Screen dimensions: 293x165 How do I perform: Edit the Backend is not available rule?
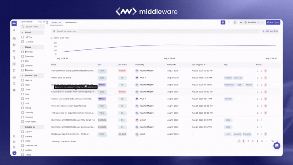coord(262,92)
